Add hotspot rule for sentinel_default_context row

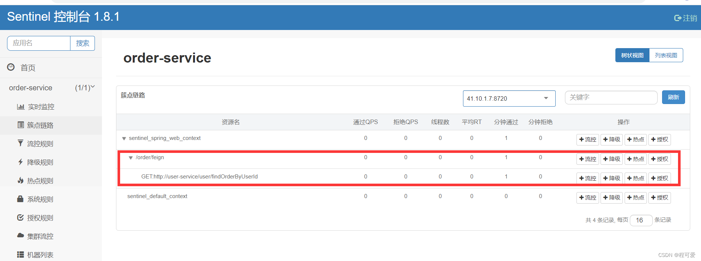click(x=636, y=198)
